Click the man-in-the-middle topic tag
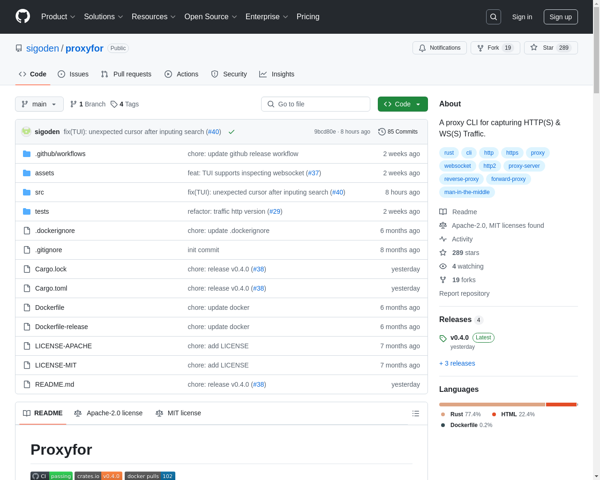 pyautogui.click(x=467, y=192)
